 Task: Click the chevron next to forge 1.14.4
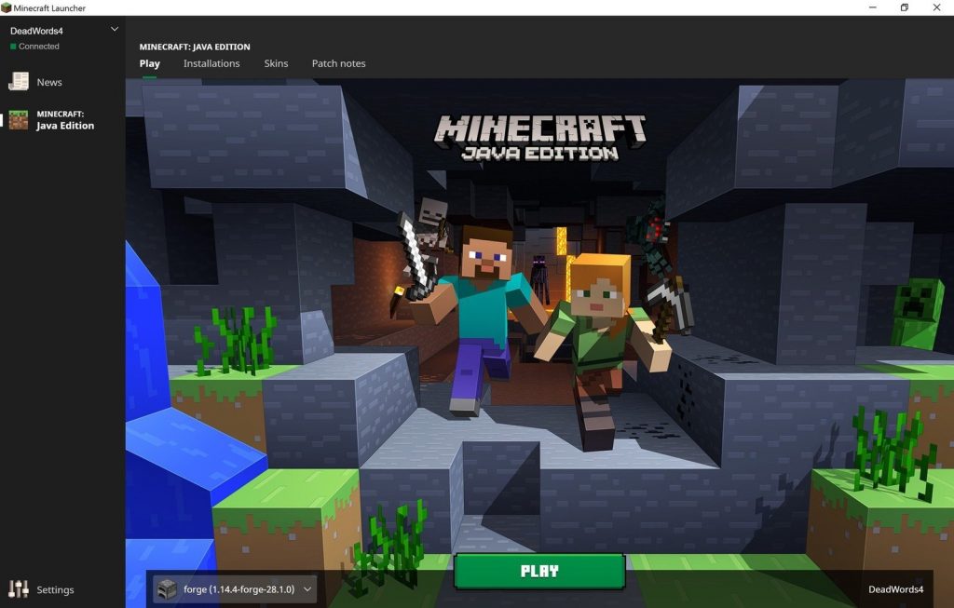click(x=307, y=589)
